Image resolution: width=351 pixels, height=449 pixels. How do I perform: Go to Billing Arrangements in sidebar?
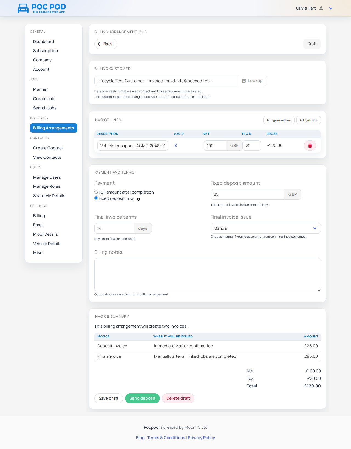click(54, 128)
